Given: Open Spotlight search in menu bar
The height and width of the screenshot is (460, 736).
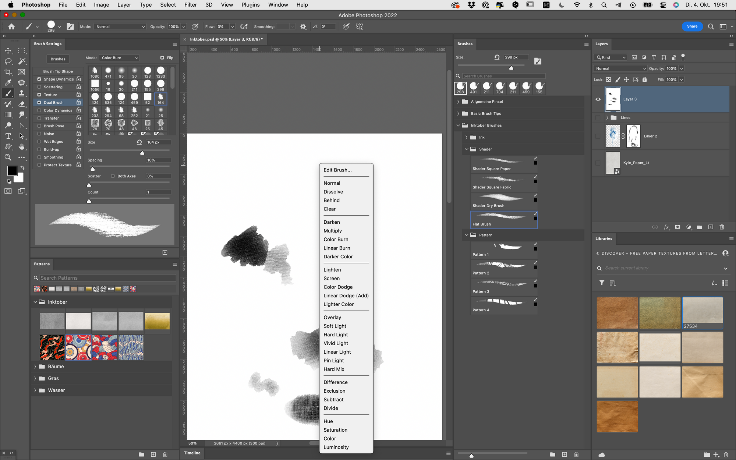Looking at the screenshot, I should [x=604, y=5].
